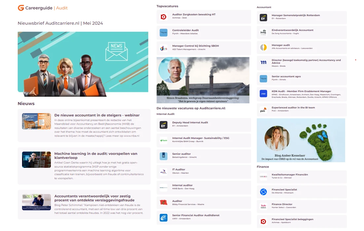This screenshot has width=364, height=231.
Task: Open Manager Samenstelpraktijk Rotterdam vacancy
Action: pos(296,15)
